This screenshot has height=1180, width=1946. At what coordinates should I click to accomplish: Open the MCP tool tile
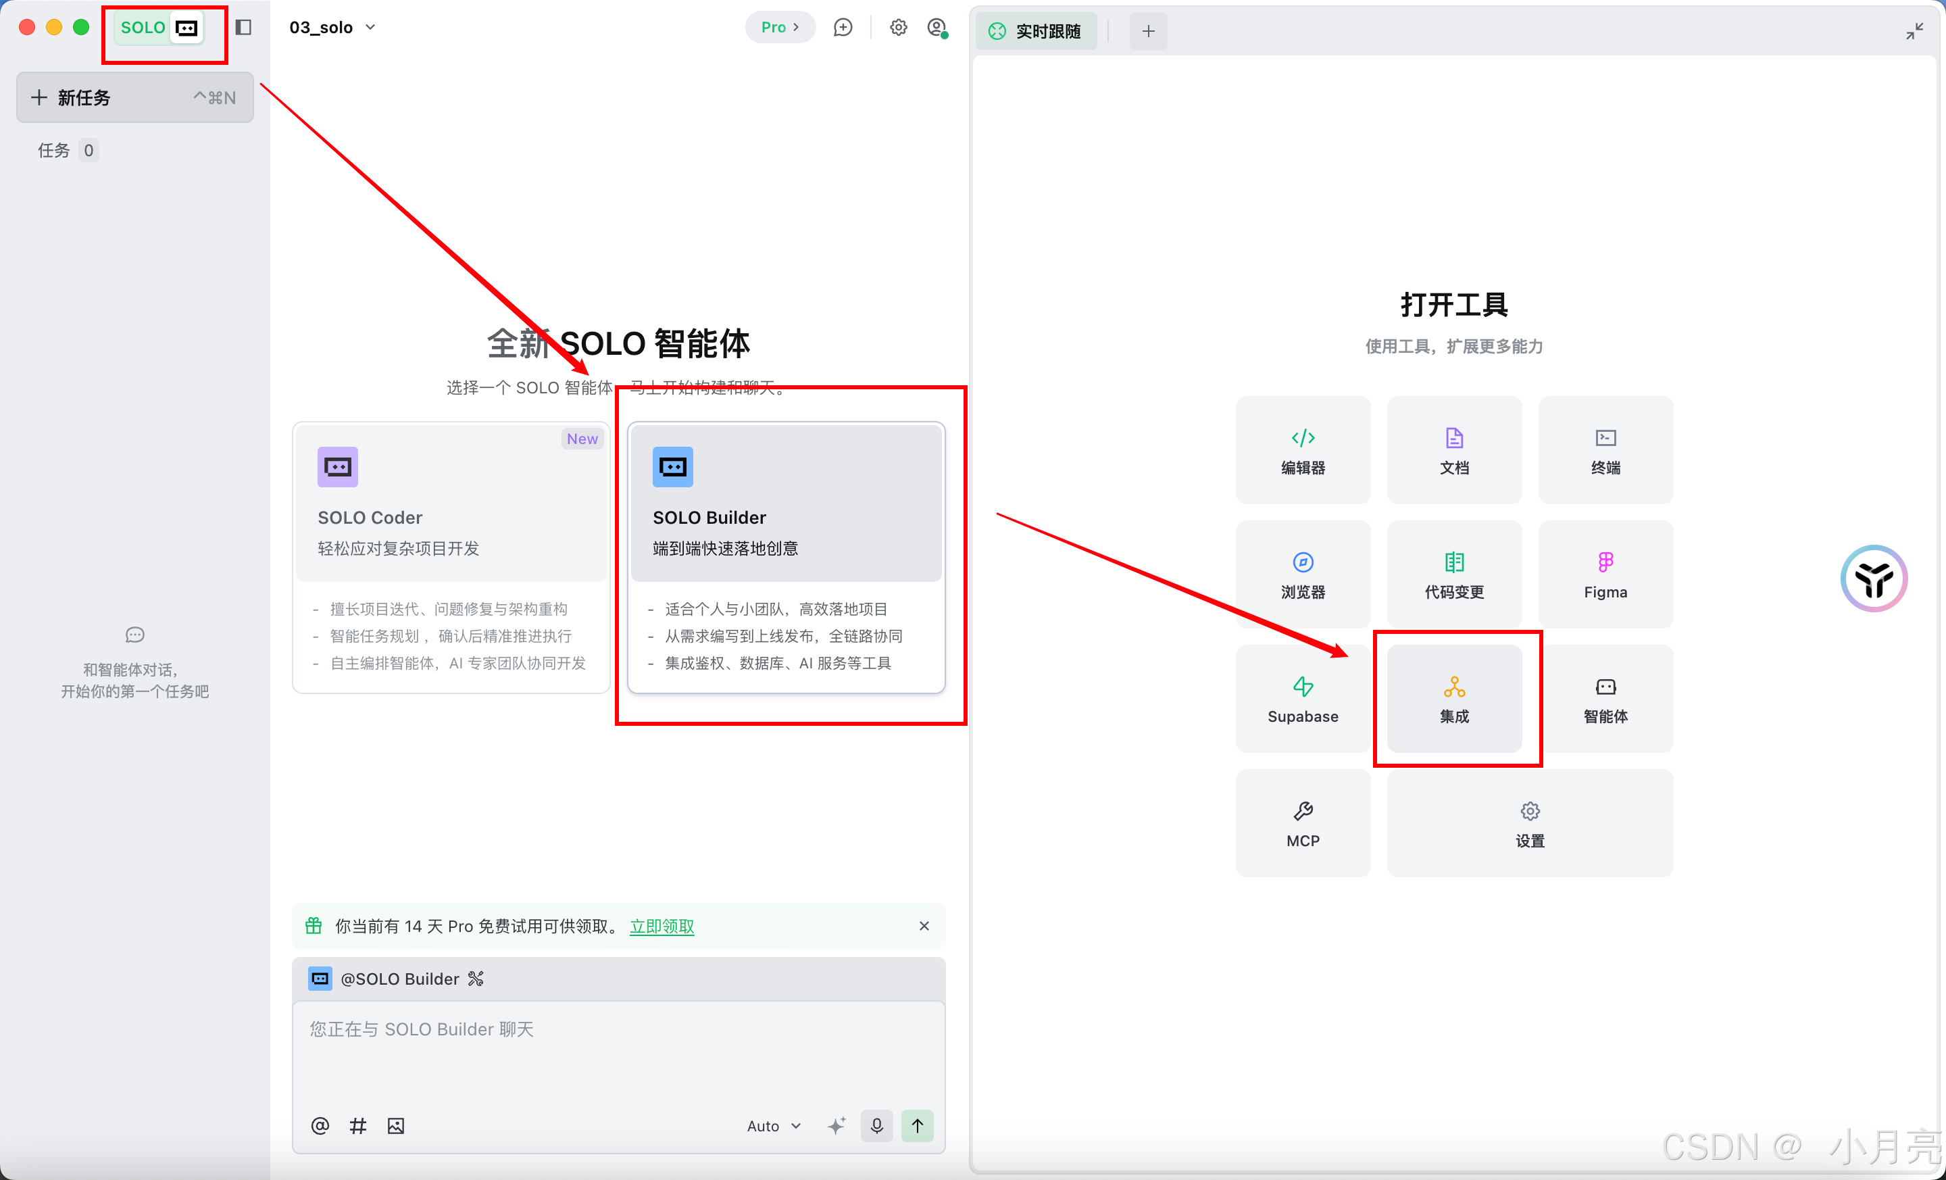[x=1302, y=823]
